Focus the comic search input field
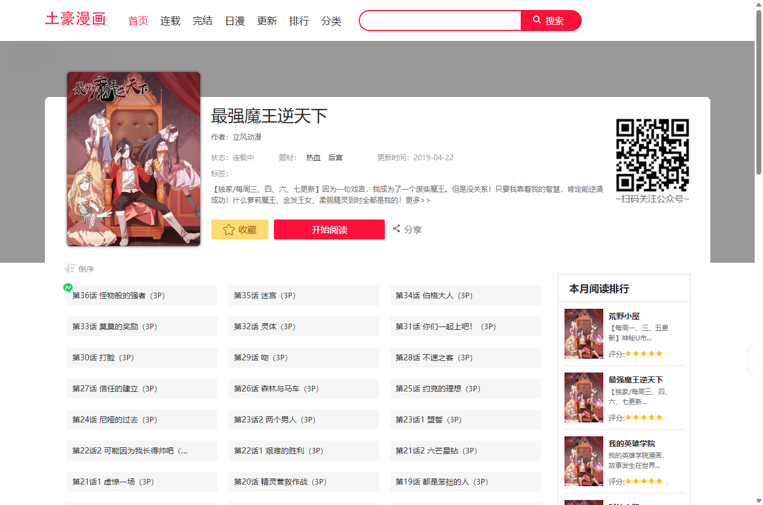The height and width of the screenshot is (505, 763). [x=440, y=21]
